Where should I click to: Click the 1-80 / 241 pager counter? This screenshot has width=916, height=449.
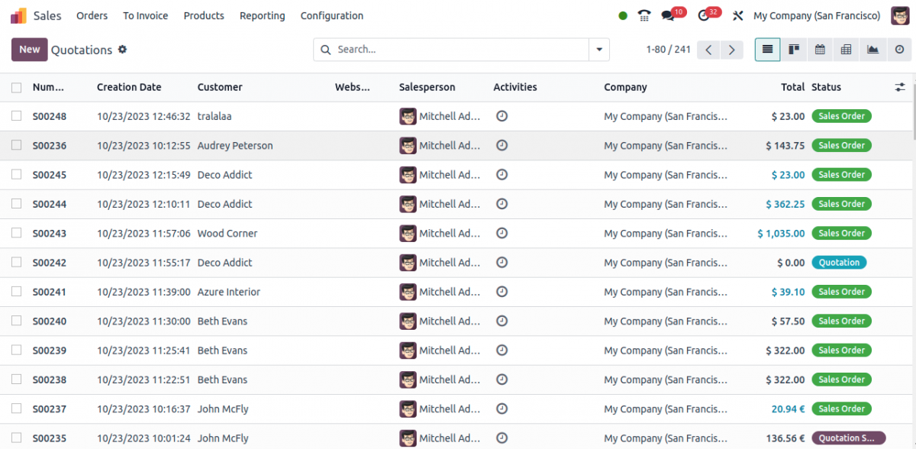click(x=668, y=50)
